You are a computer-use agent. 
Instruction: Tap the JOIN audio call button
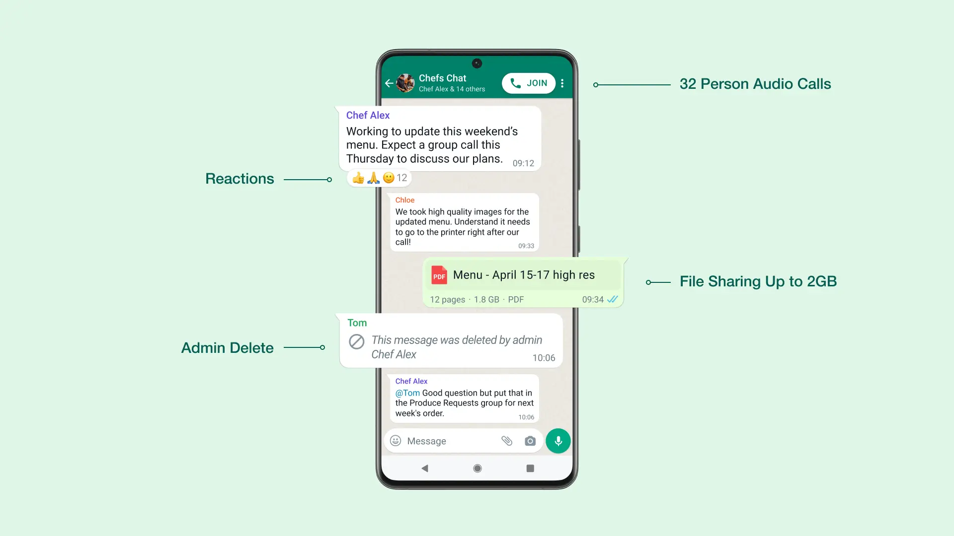click(529, 83)
